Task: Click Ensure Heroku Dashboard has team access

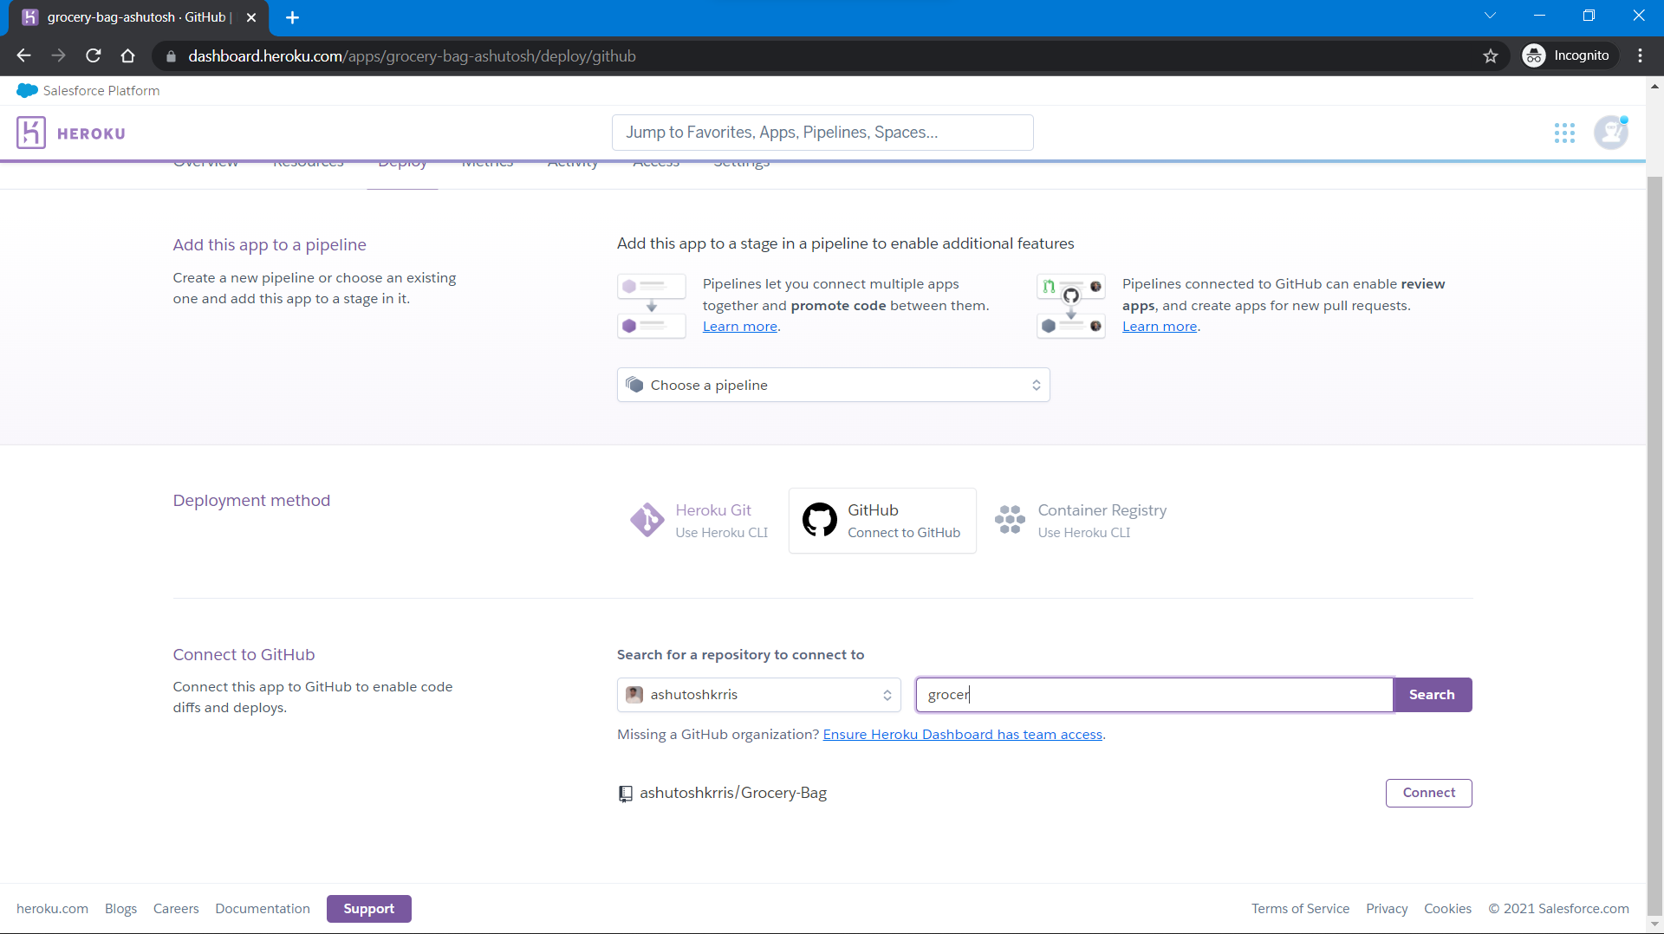Action: click(x=962, y=735)
